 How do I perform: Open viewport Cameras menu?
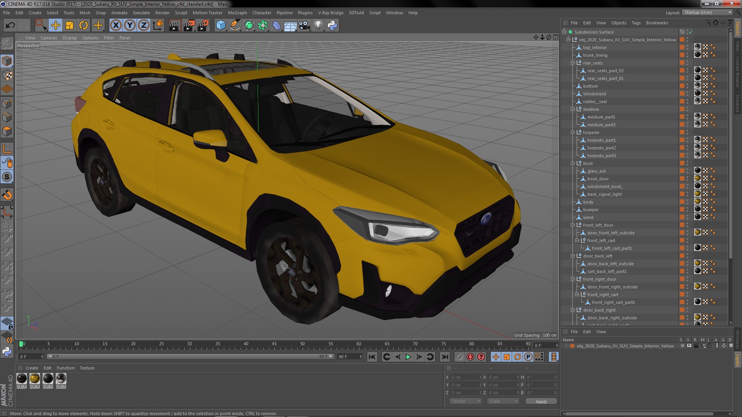(49, 38)
